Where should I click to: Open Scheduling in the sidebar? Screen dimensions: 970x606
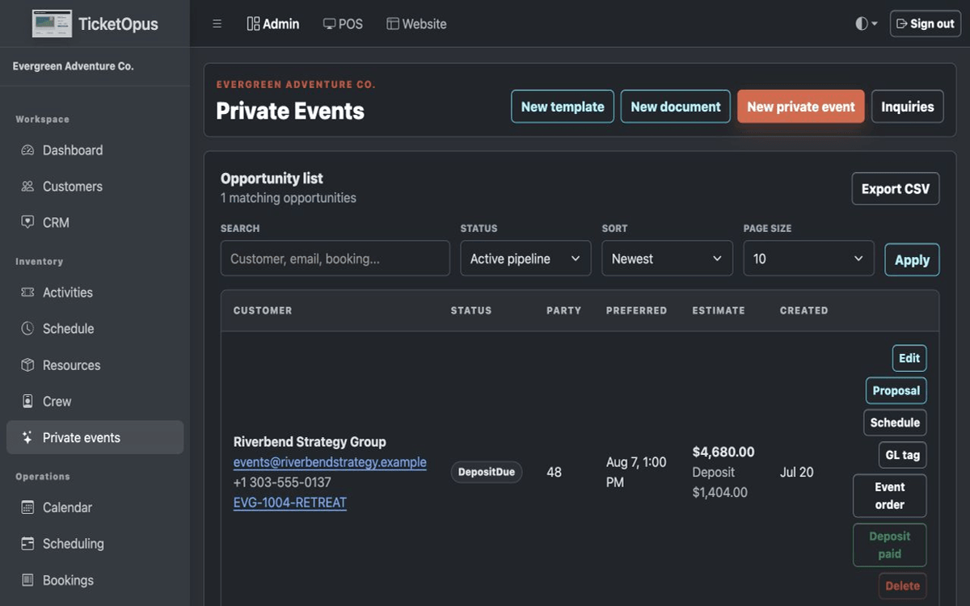pyautogui.click(x=95, y=544)
